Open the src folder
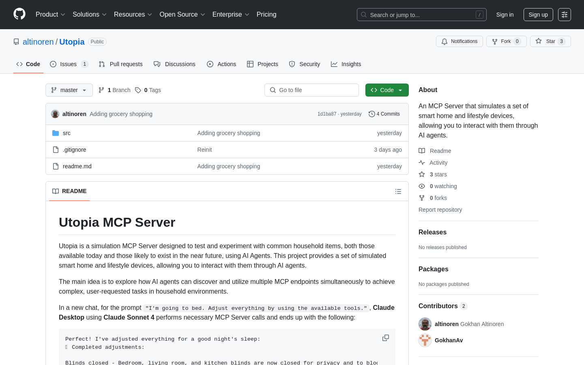The height and width of the screenshot is (365, 584). point(67,133)
